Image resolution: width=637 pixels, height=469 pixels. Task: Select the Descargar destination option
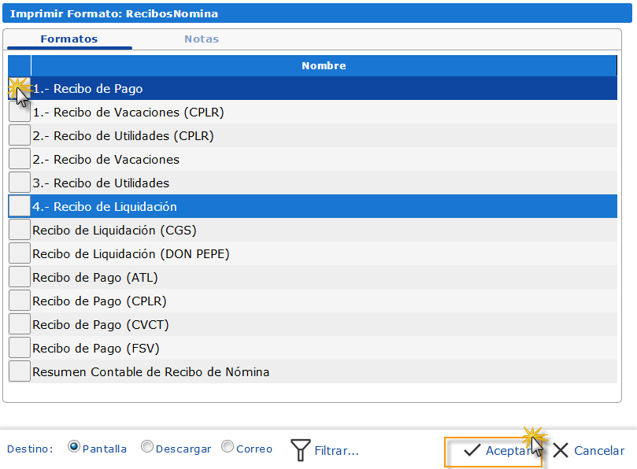click(146, 446)
